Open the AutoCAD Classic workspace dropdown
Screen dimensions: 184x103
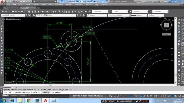point(13,15)
